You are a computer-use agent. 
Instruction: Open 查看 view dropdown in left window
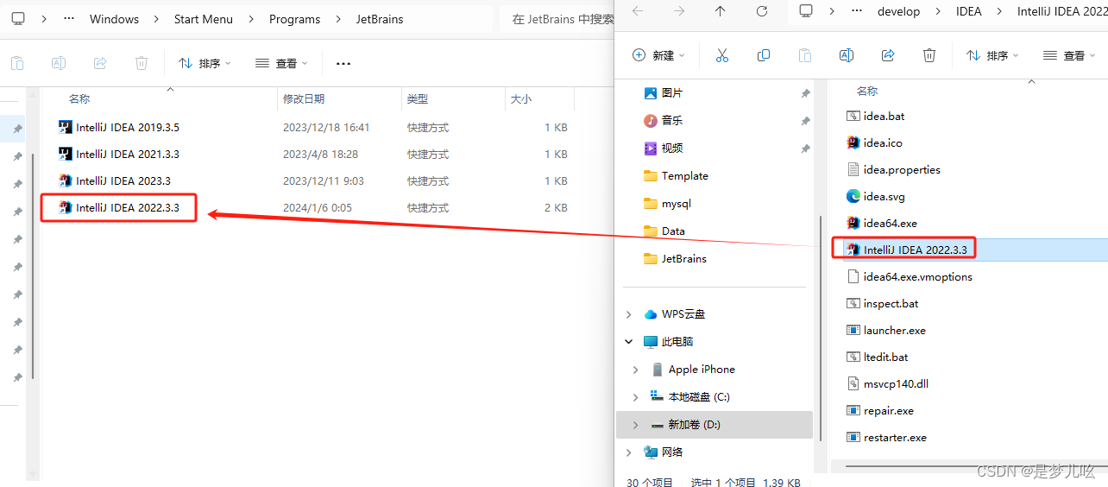tap(281, 63)
